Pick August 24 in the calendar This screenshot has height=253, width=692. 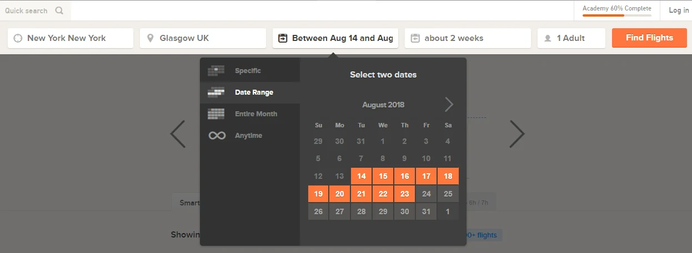pyautogui.click(x=426, y=194)
